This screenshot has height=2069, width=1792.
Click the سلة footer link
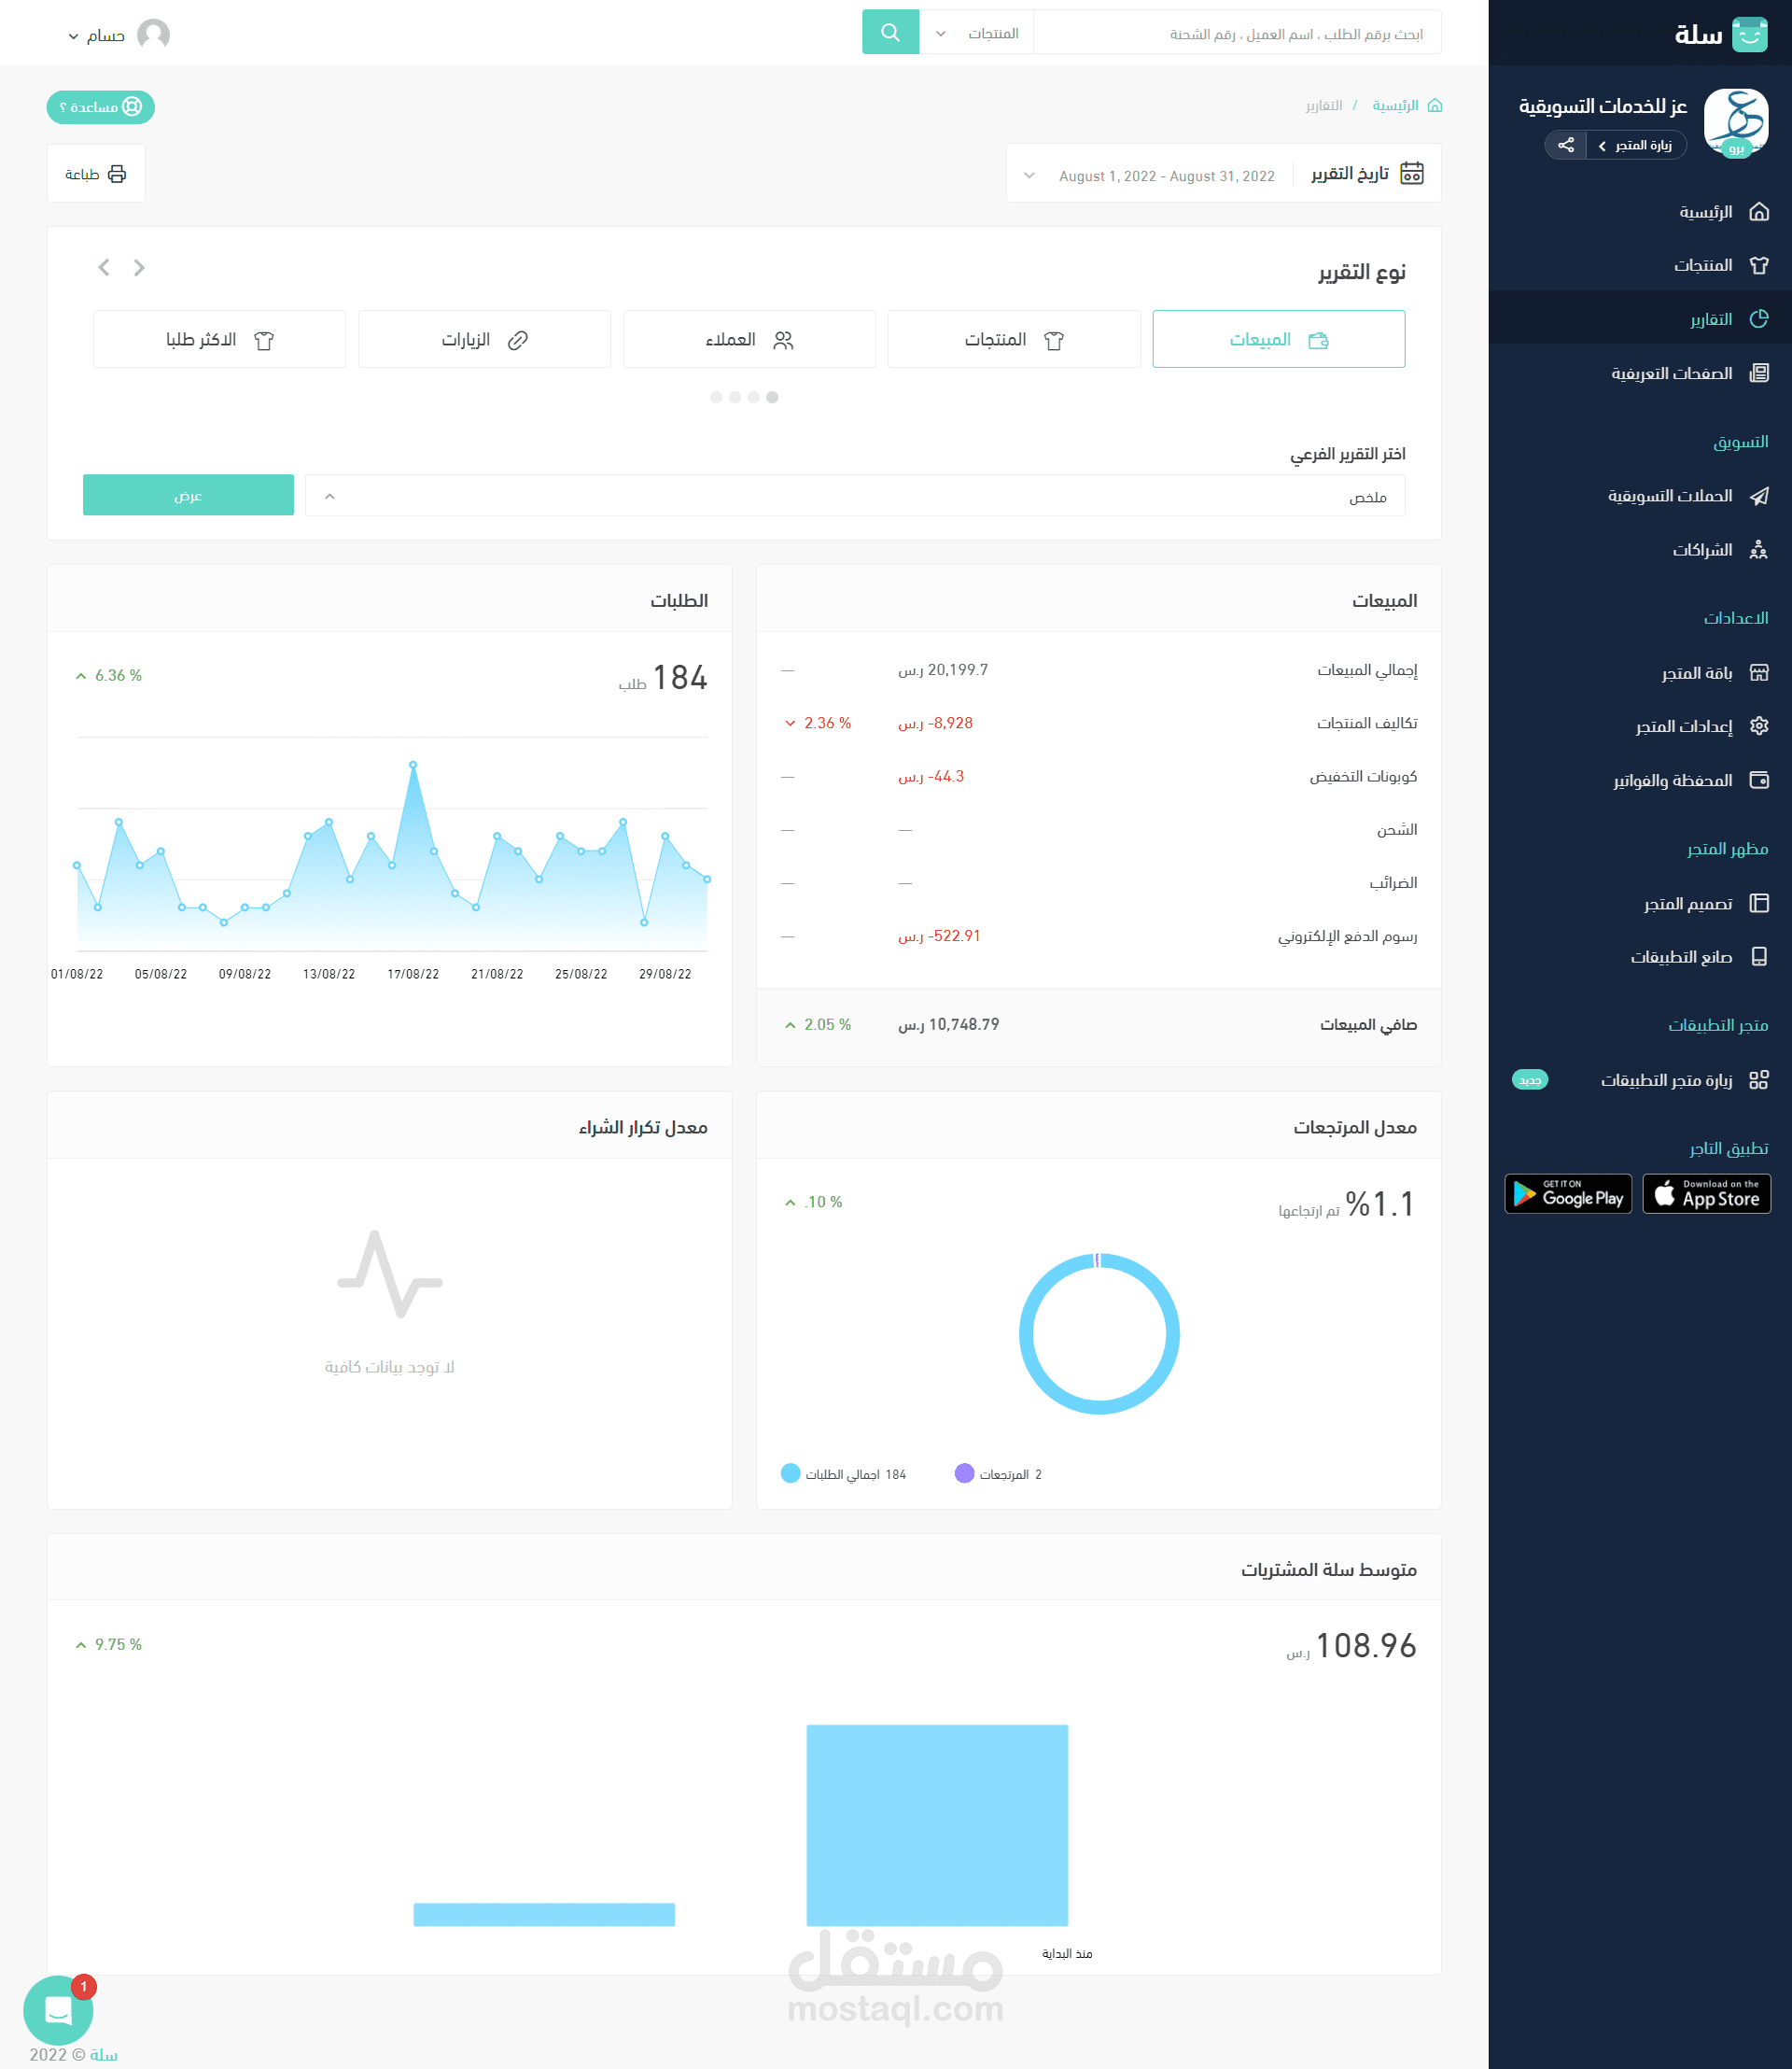click(x=104, y=2054)
